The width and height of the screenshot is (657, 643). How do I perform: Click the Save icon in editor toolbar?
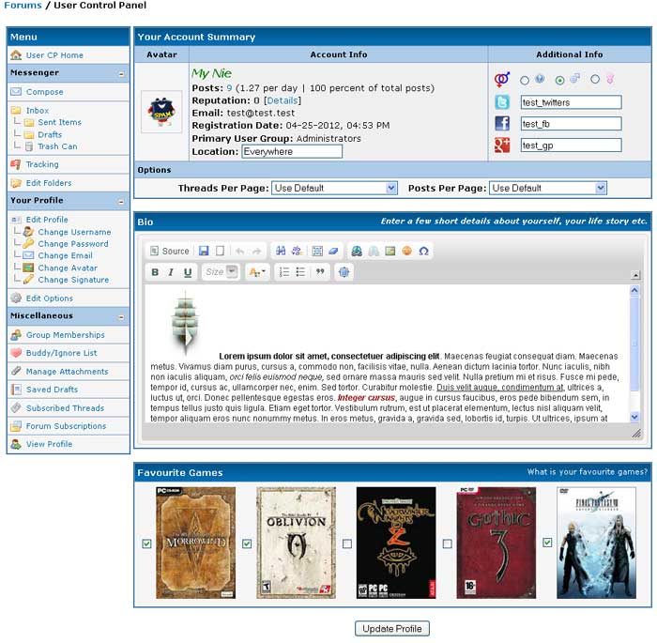pos(203,251)
